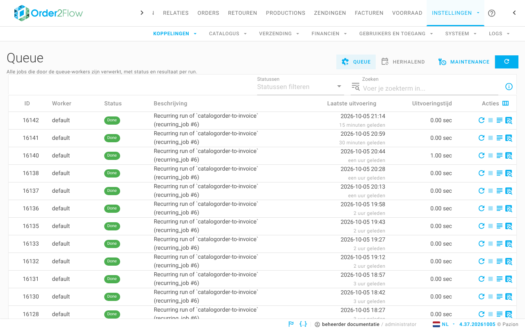Click the search filter icon beside Zoeken
Viewport: 525px width, 328px height.
[356, 87]
